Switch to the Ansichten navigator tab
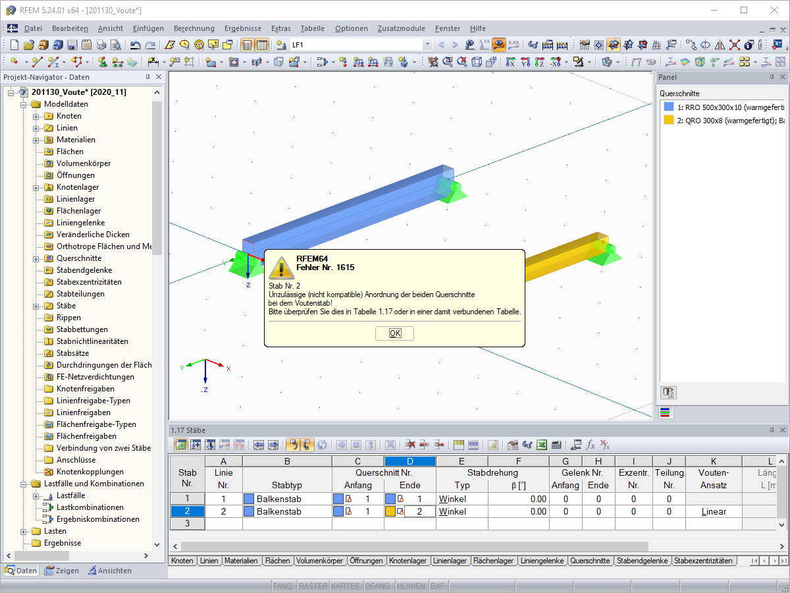 click(x=109, y=571)
